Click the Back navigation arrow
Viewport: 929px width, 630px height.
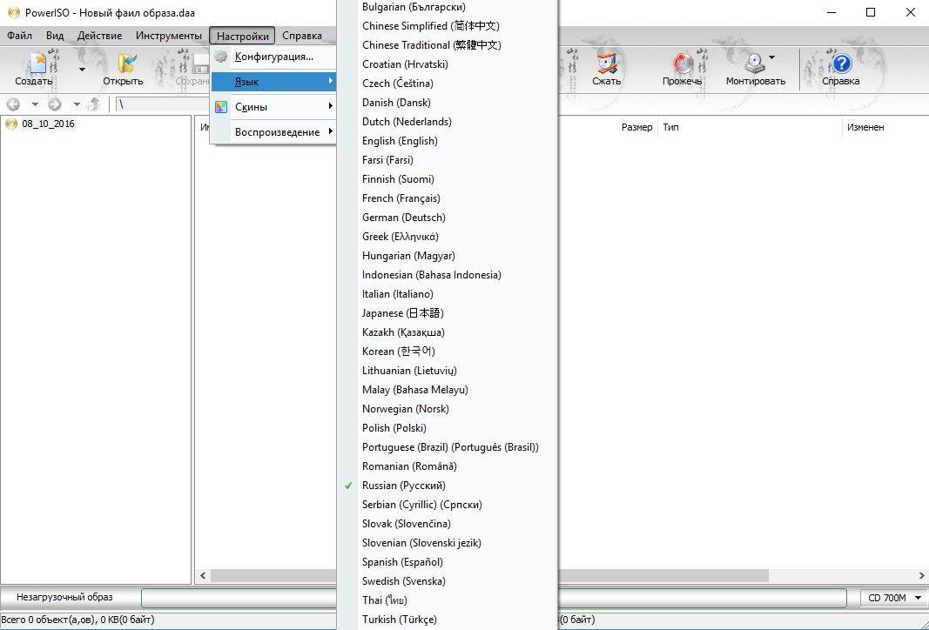(x=13, y=104)
